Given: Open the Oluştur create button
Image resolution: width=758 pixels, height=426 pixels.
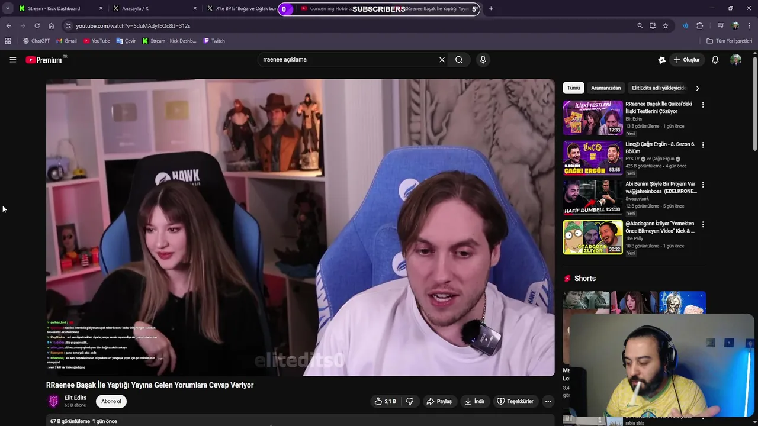Looking at the screenshot, I should pyautogui.click(x=687, y=60).
